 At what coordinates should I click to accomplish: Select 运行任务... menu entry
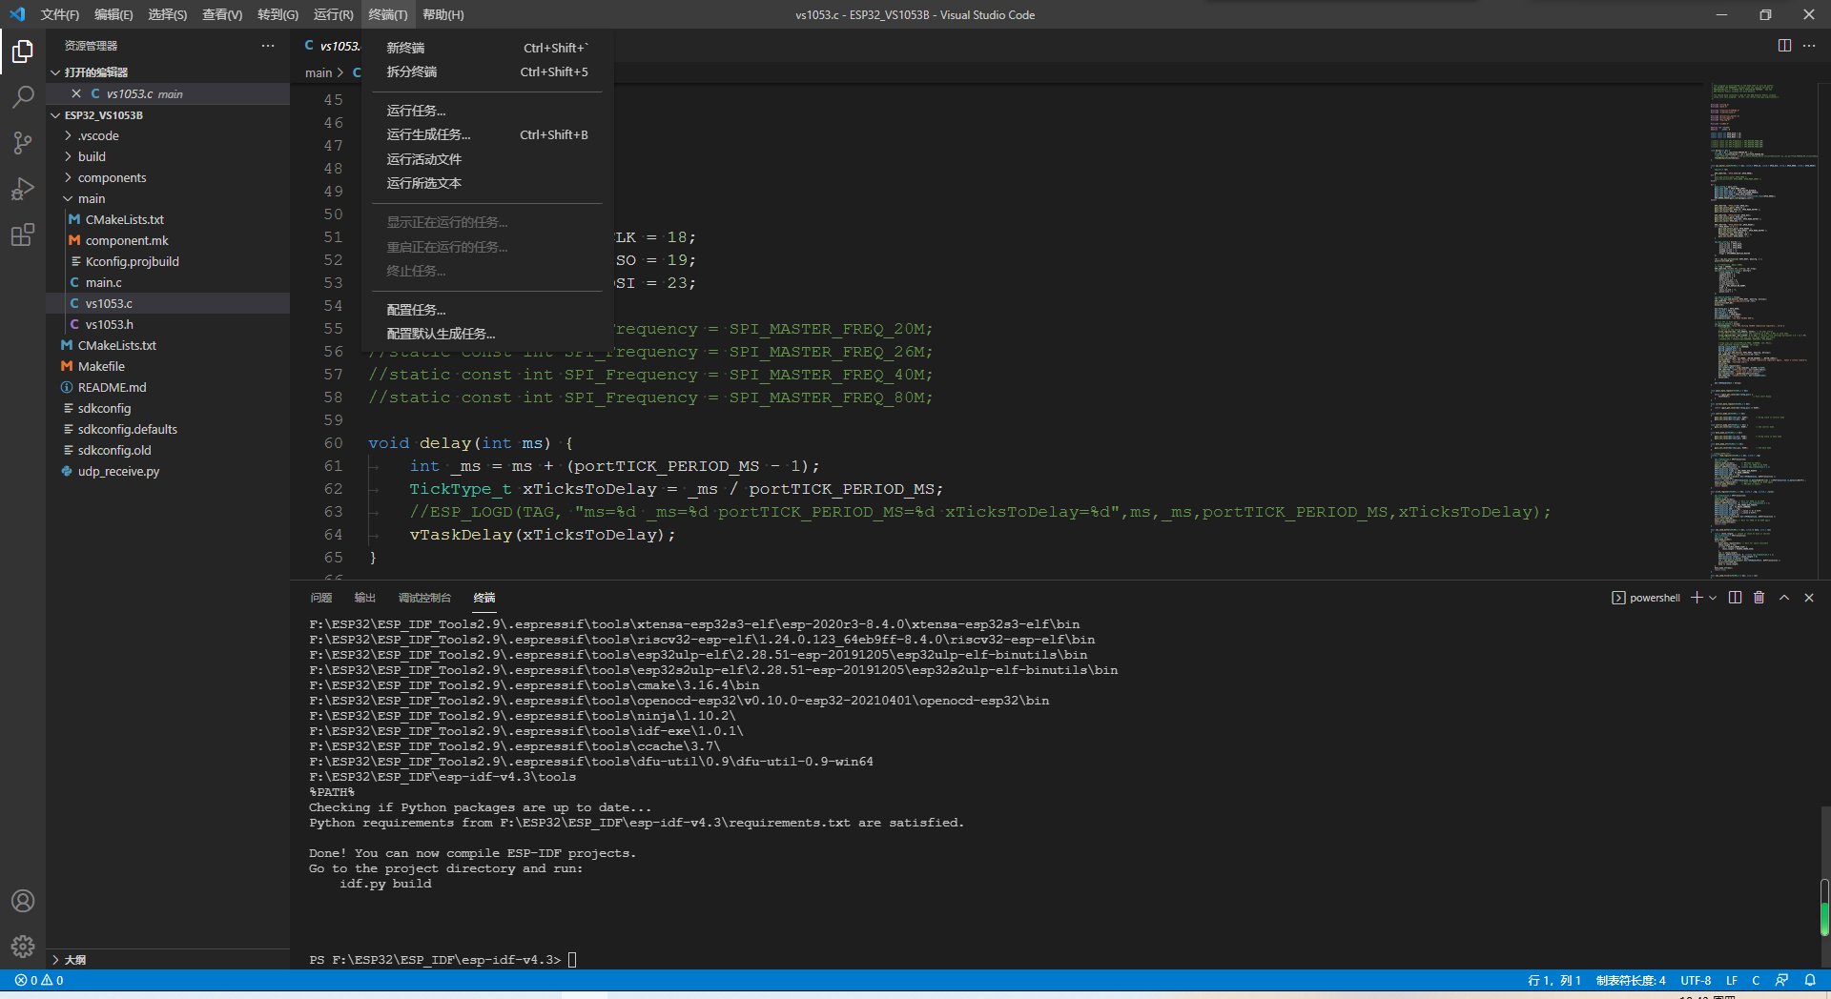point(487,111)
